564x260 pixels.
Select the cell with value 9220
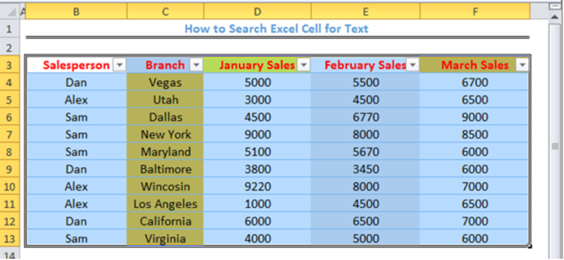(x=257, y=187)
